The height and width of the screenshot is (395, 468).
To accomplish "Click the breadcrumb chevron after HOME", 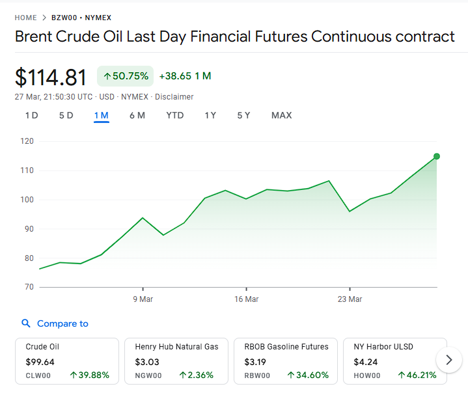I will coord(44,18).
